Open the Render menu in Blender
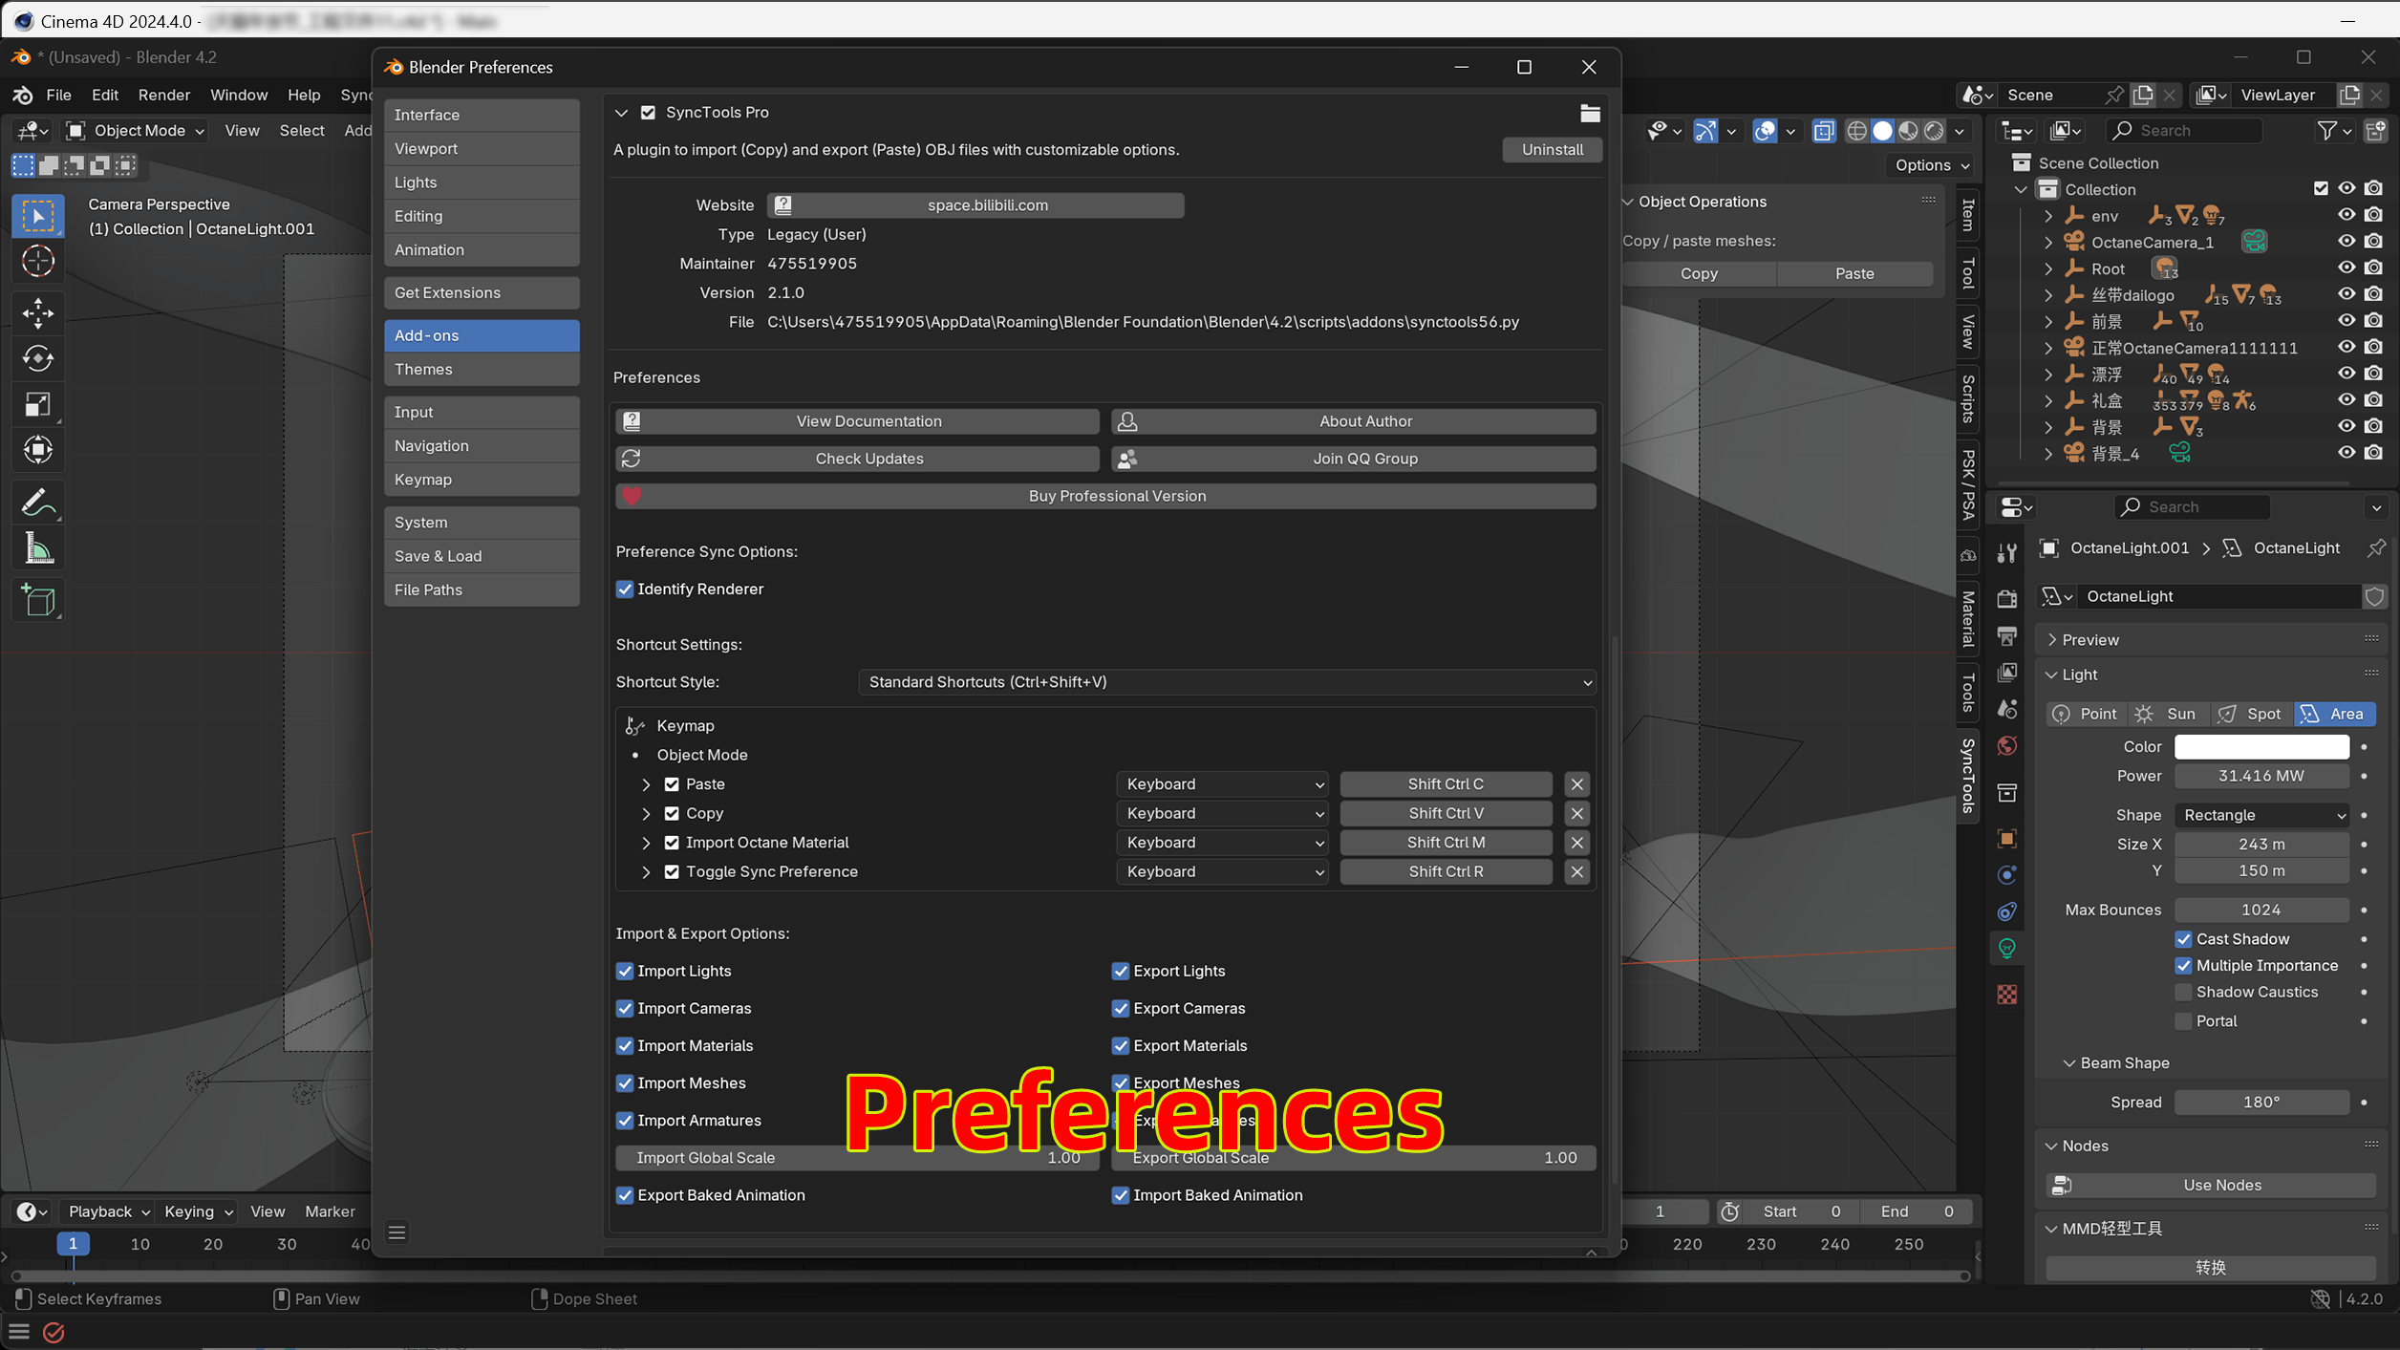 [163, 95]
